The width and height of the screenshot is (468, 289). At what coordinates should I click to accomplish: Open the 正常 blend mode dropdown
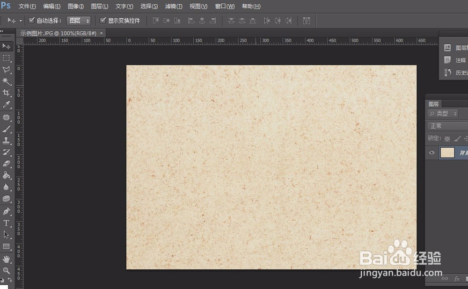coord(447,126)
